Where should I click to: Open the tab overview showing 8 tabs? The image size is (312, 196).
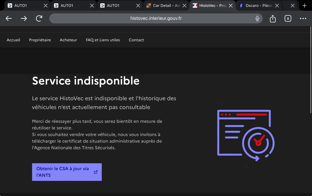pos(288,18)
